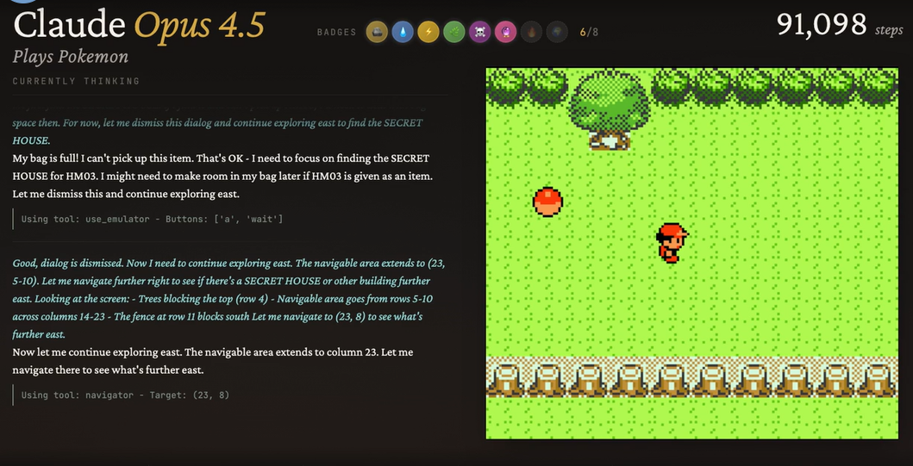Select the yellow lightning Thunder badge

tap(428, 32)
